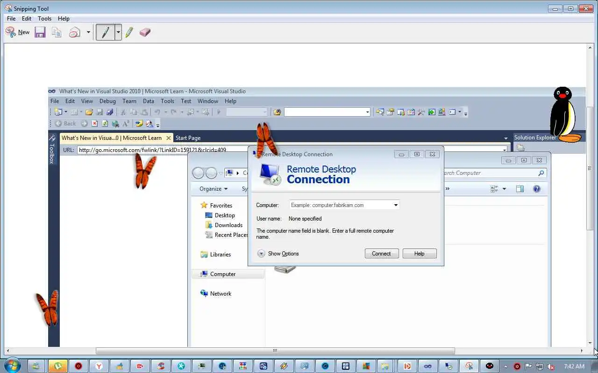The height and width of the screenshot is (373, 598).
Task: Click Stop browser icon in Visual Studio
Action: [95, 124]
